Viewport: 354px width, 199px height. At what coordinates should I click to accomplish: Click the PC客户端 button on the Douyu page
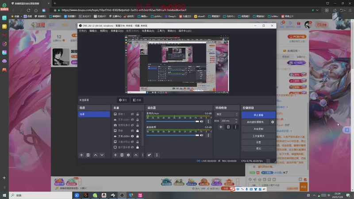[297, 37]
